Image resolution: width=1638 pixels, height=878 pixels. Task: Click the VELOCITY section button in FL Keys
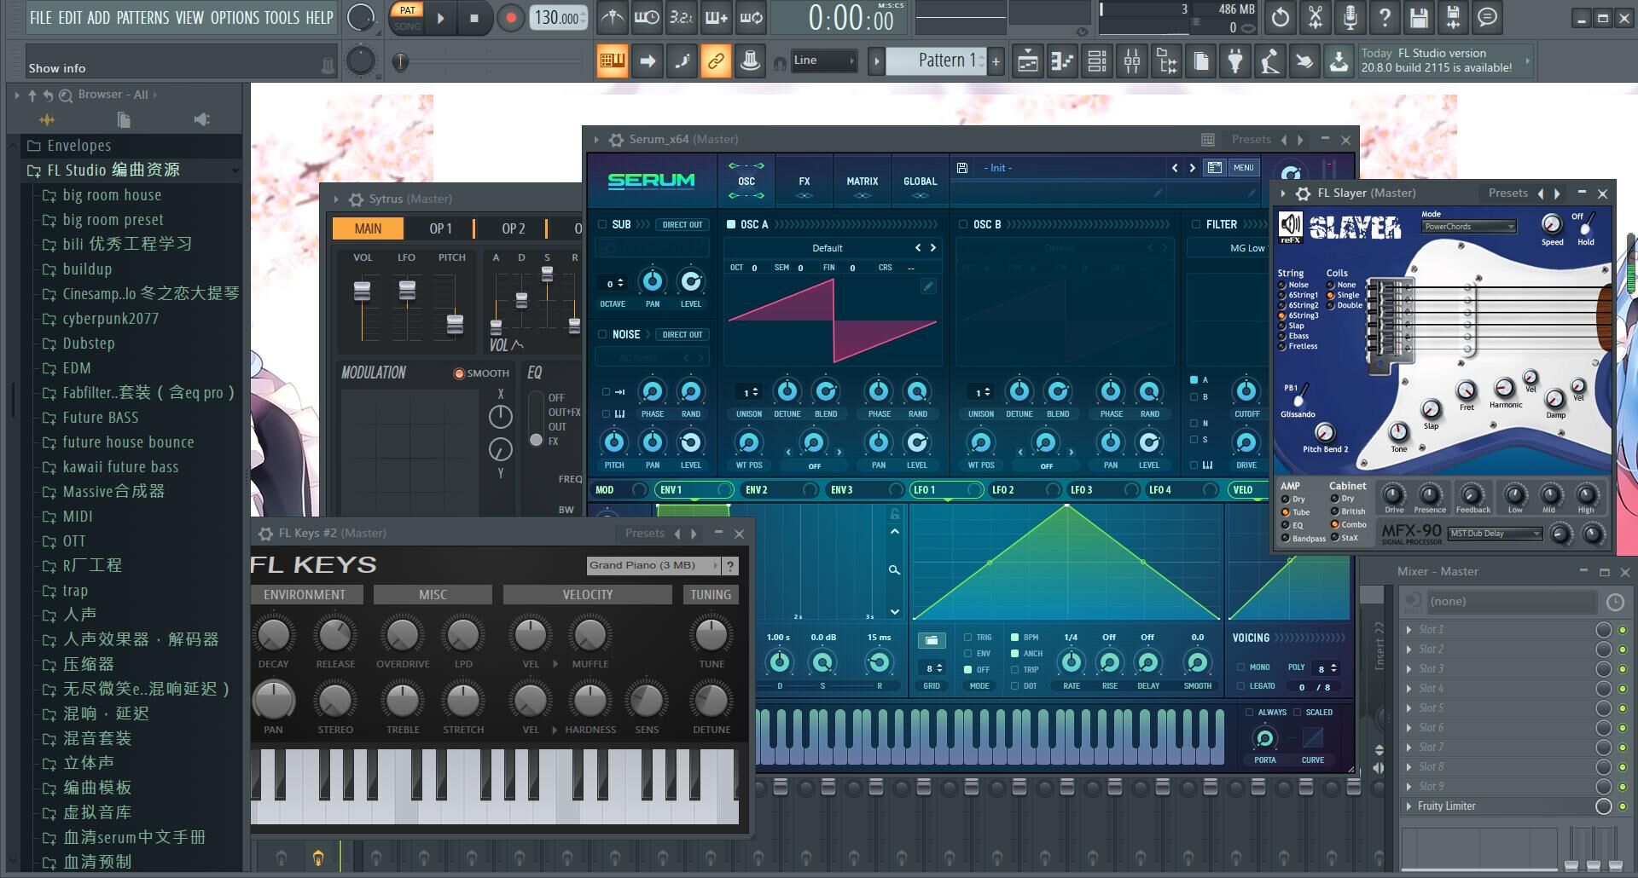587,595
